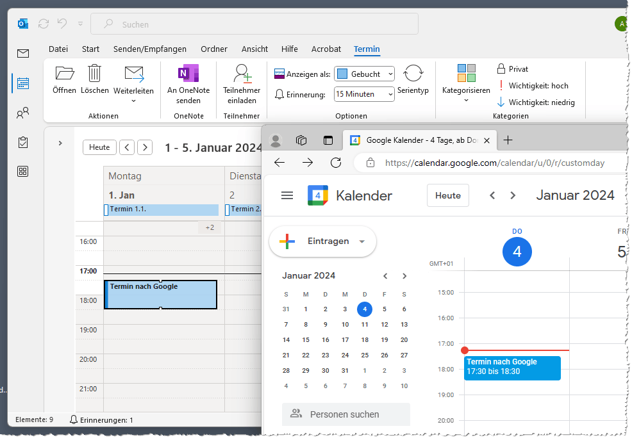Go to previous period in Google Kalender header
632x440 pixels.
pyautogui.click(x=492, y=195)
